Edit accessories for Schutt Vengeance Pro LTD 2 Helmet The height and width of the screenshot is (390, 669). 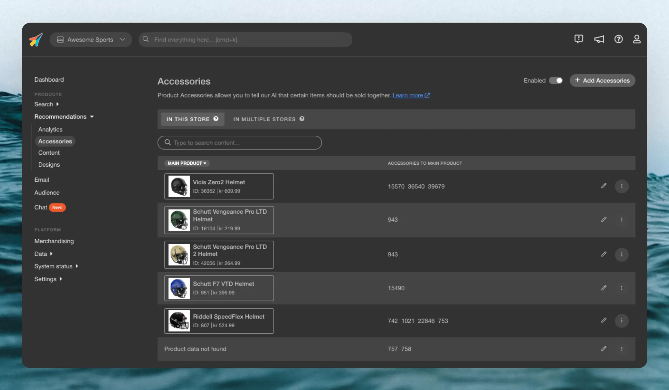coord(604,254)
